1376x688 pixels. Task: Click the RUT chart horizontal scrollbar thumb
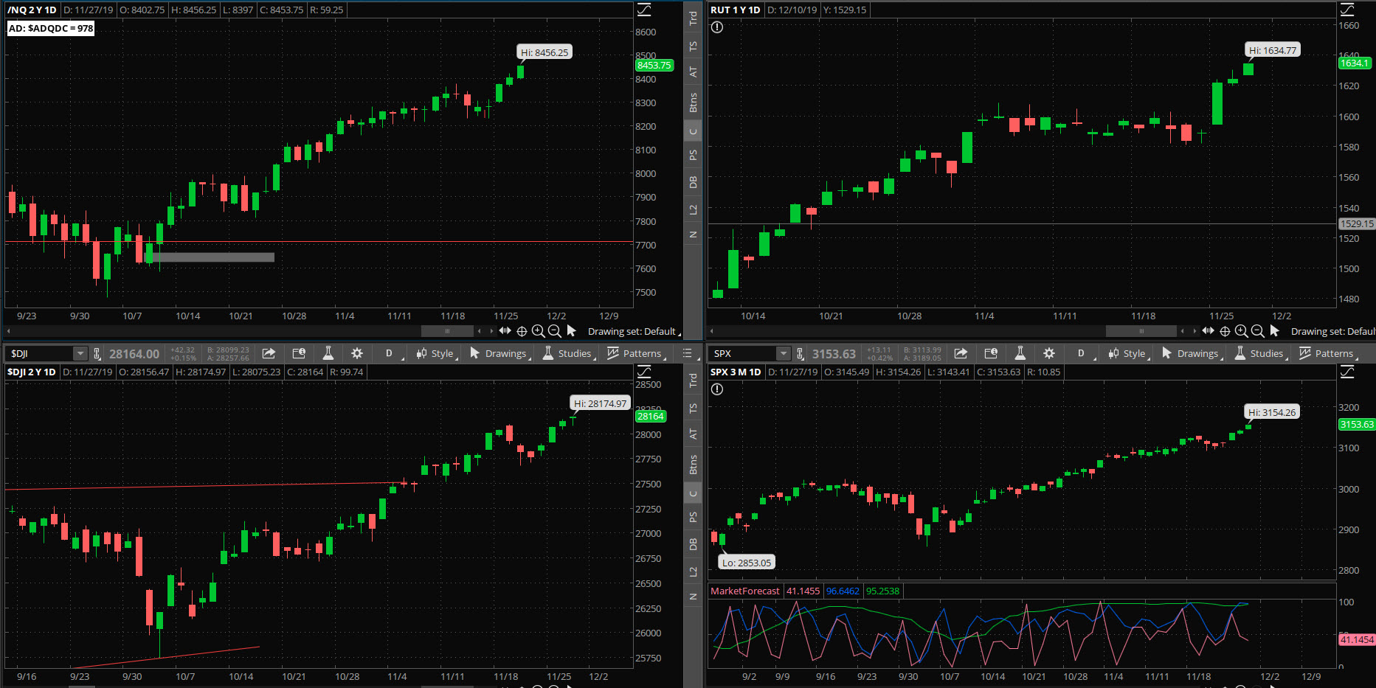[1141, 331]
